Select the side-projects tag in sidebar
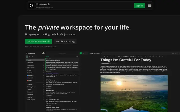180x112 pixels. point(35,100)
